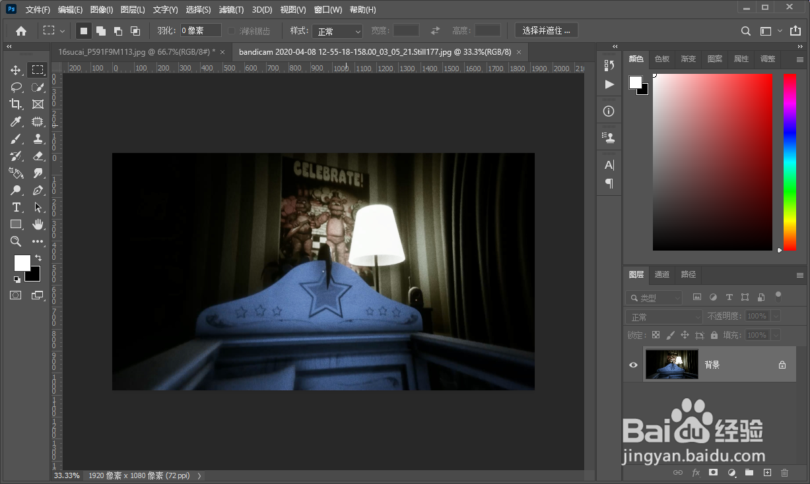
Task: Switch to 16sucai_P591F9M113.jpg document tab
Action: (x=135, y=51)
